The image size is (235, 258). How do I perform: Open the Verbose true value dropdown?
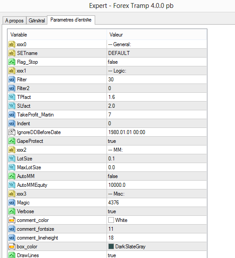[157, 211]
